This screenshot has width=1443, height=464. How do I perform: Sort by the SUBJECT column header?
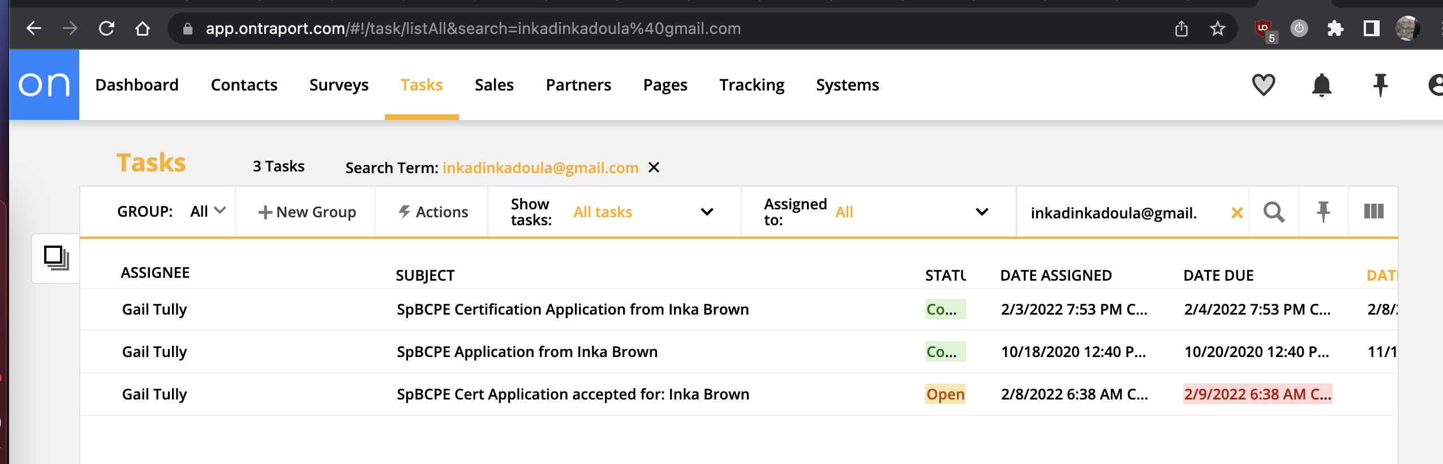point(425,276)
